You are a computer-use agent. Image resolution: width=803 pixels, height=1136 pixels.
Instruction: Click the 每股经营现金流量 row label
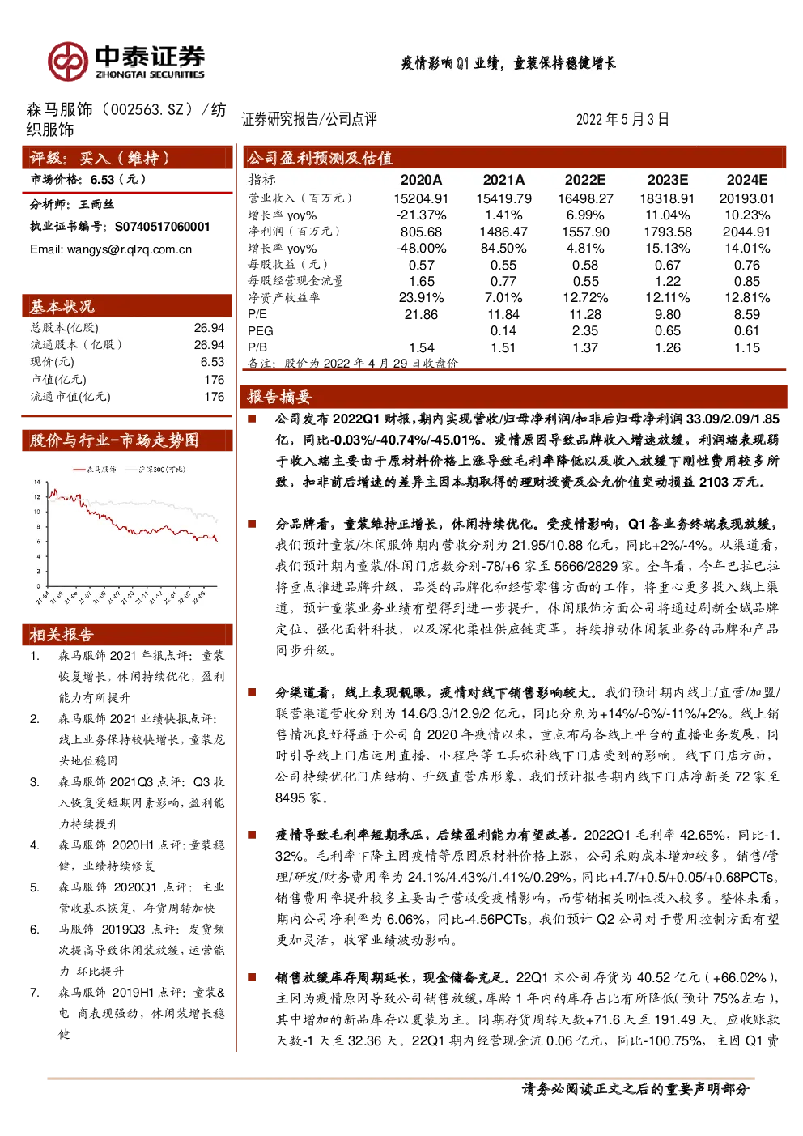tap(296, 281)
